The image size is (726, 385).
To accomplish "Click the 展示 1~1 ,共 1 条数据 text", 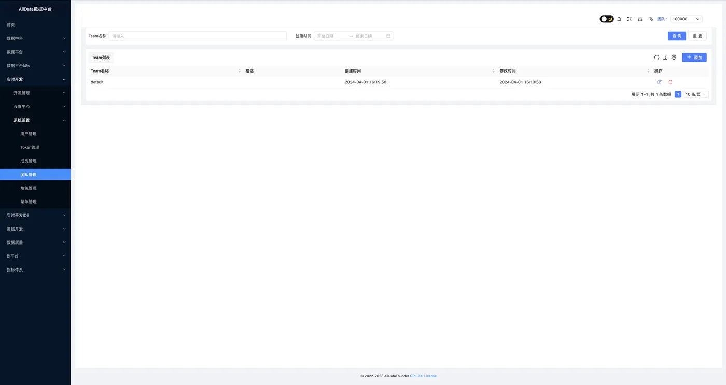I will point(651,94).
